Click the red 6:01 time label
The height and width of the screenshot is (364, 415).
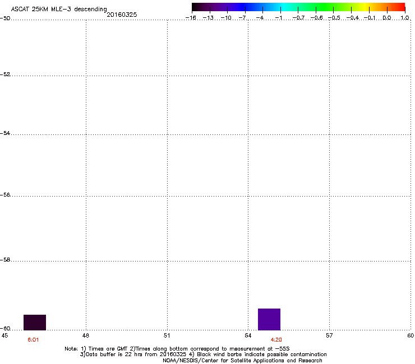pyautogui.click(x=33, y=340)
